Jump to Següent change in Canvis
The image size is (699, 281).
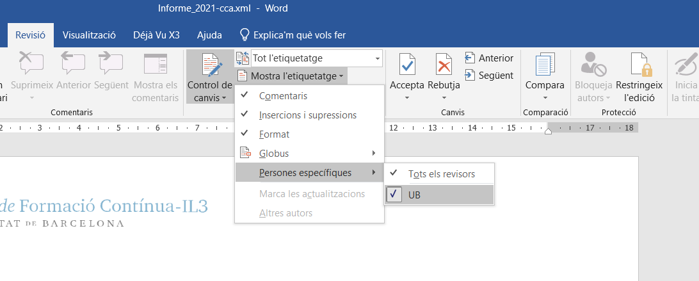pyautogui.click(x=489, y=76)
